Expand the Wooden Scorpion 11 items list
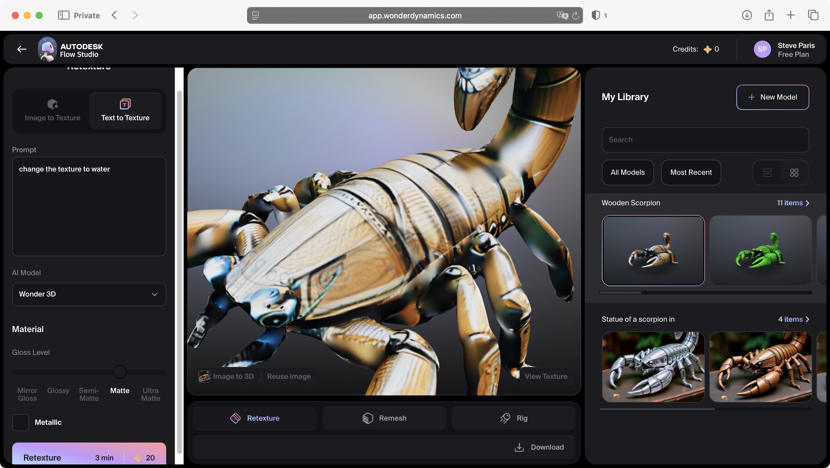 click(793, 203)
